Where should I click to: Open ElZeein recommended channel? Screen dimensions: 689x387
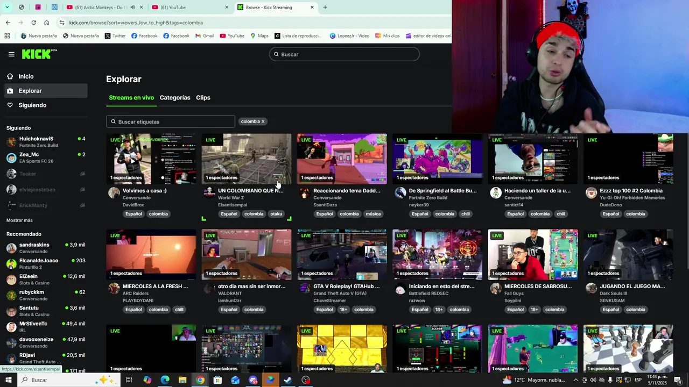point(46,279)
